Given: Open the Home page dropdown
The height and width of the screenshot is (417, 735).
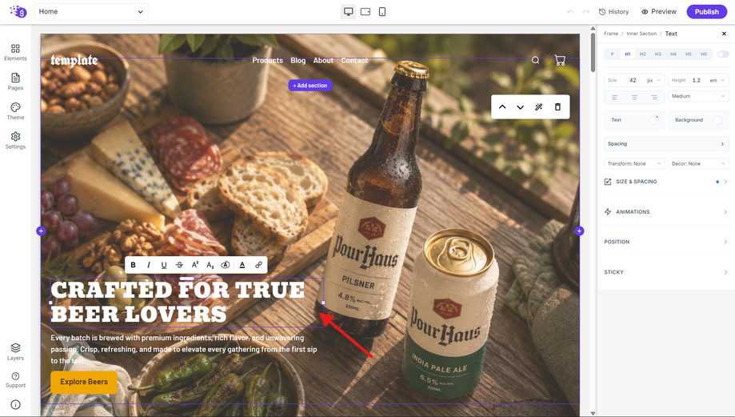Looking at the screenshot, I should point(91,12).
